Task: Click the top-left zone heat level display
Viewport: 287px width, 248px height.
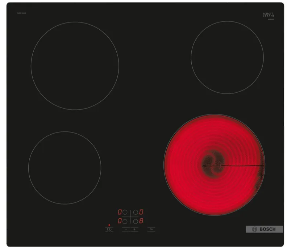Action: coord(119,212)
